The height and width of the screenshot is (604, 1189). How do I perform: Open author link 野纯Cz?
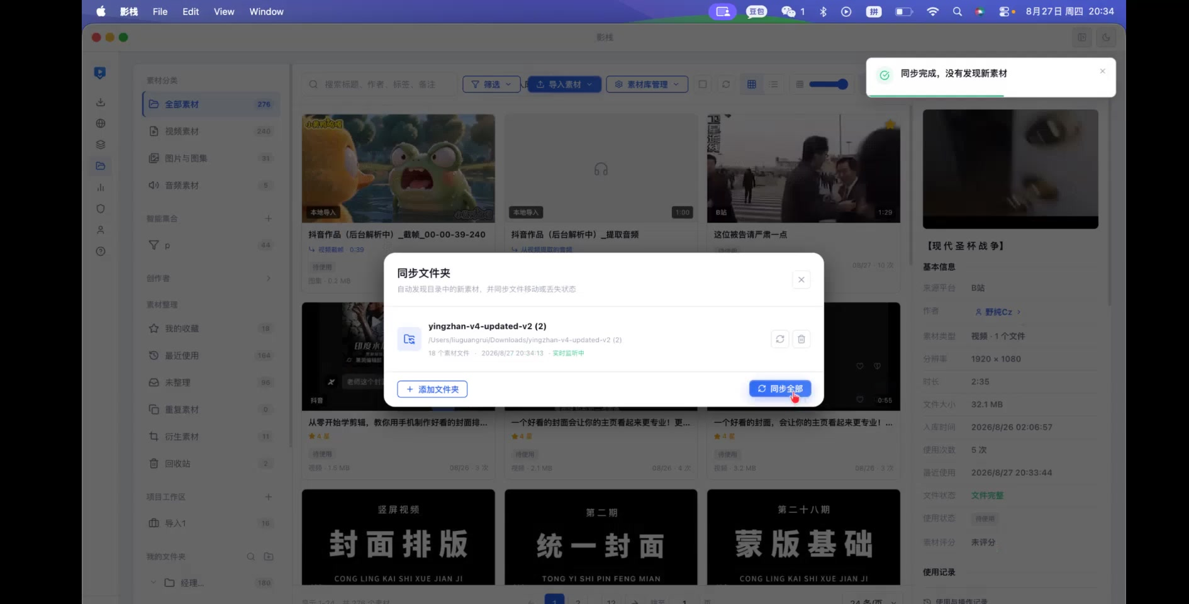pyautogui.click(x=998, y=312)
